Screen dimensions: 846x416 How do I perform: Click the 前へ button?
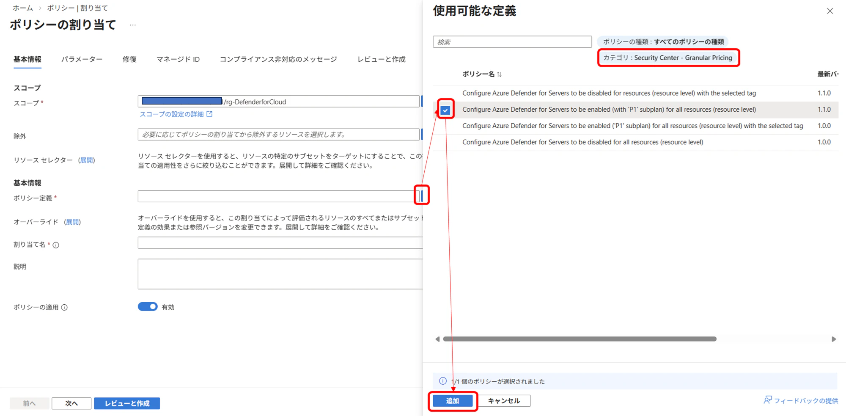[29, 403]
